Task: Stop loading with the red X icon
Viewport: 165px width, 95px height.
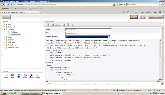Action: [124, 5]
